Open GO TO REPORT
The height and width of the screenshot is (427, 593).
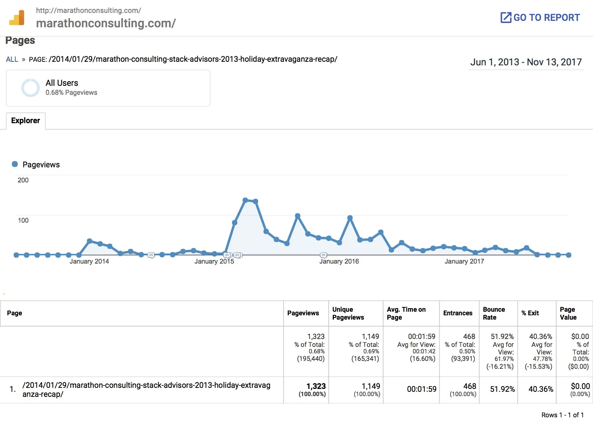coord(545,17)
